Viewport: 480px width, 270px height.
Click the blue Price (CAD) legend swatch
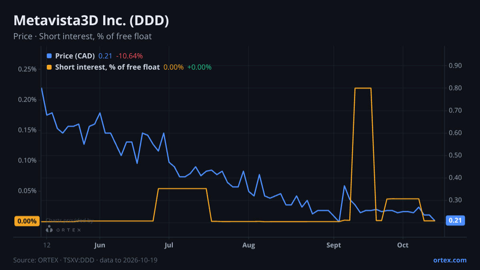(x=49, y=56)
